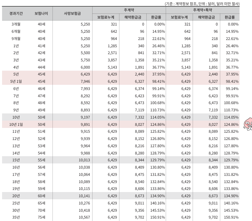The image size is (252, 221).
Task: Click the 주계약+특약 group header
Action: 203,10
